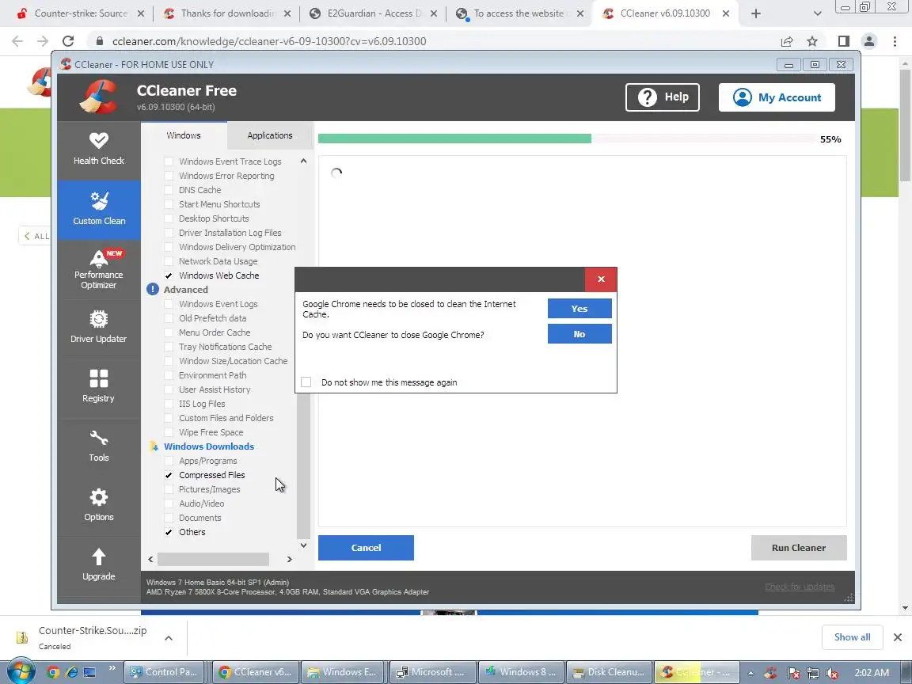Click the Advanced warning info icon
The image size is (912, 684).
point(152,289)
